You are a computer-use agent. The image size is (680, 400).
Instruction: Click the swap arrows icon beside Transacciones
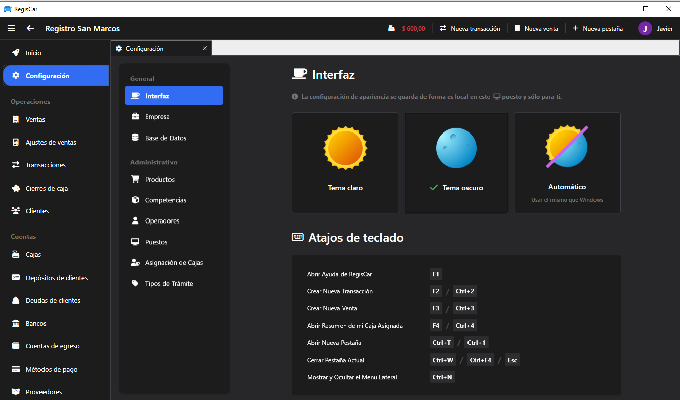tap(16, 165)
